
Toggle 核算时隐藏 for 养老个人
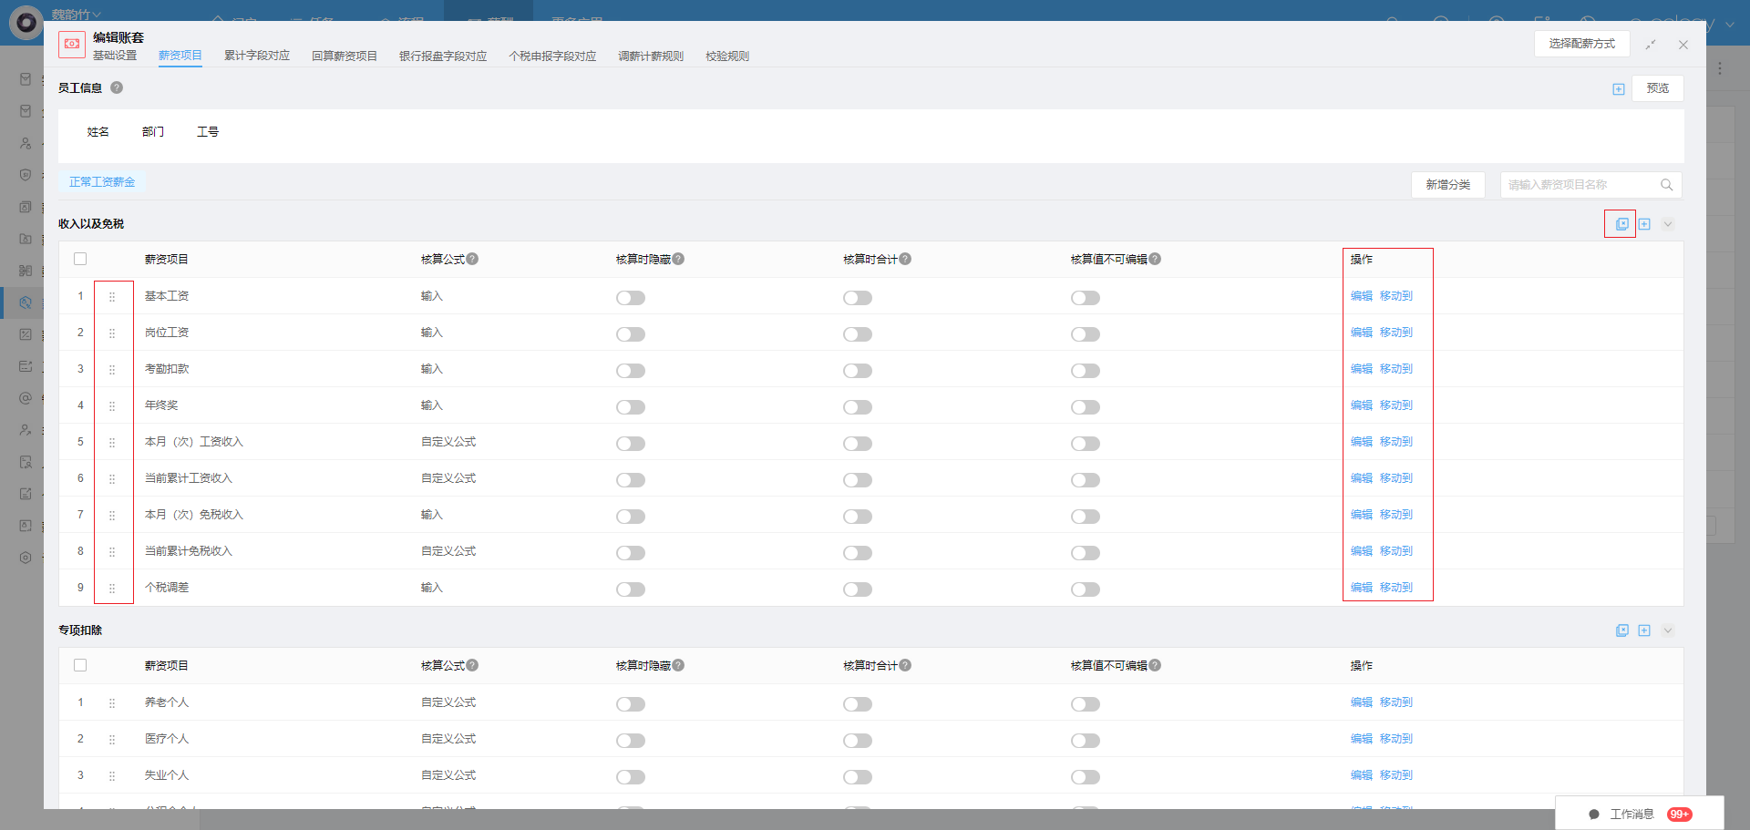point(631,704)
